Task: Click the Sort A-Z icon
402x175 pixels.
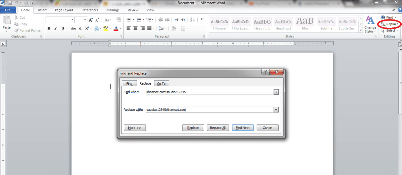Action: [192, 20]
